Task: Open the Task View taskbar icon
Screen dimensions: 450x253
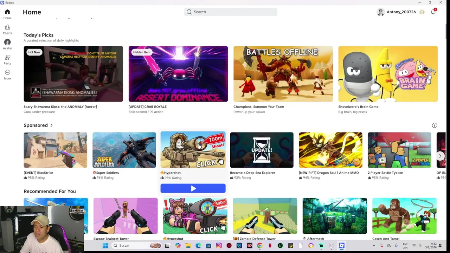Action: [167, 246]
